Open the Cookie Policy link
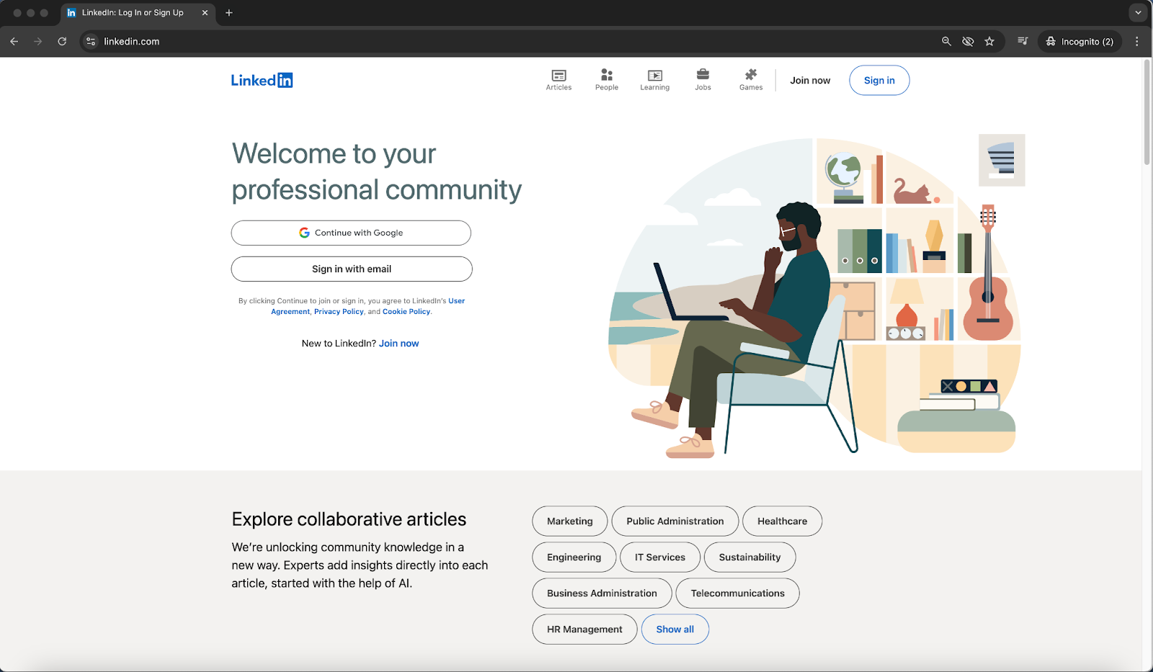 click(x=406, y=312)
